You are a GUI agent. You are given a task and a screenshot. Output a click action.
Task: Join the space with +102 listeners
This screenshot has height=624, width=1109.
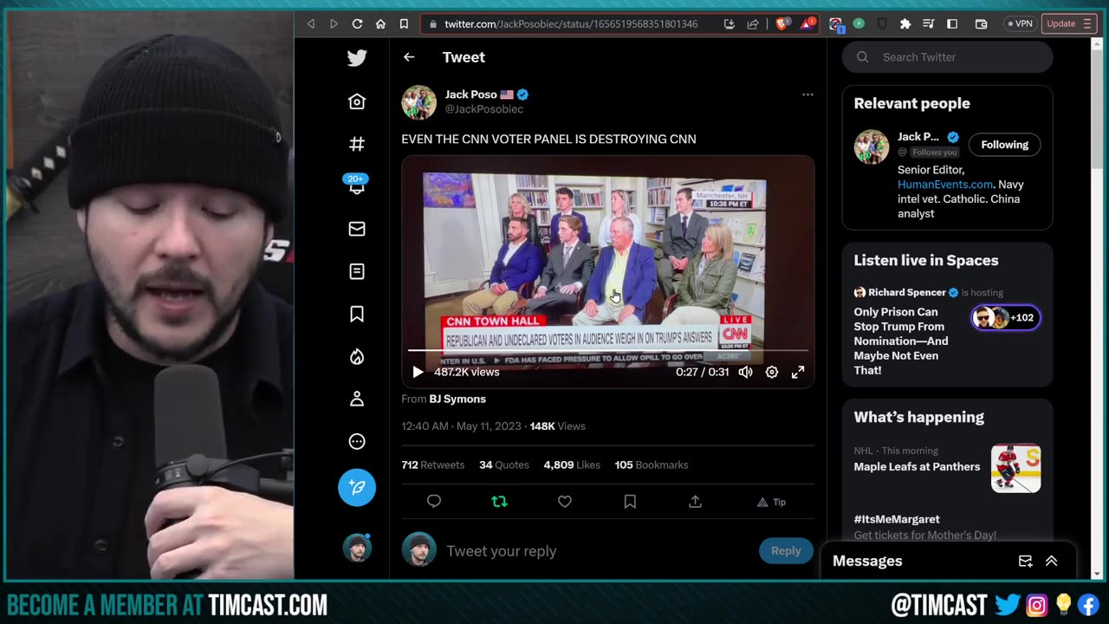point(1005,318)
